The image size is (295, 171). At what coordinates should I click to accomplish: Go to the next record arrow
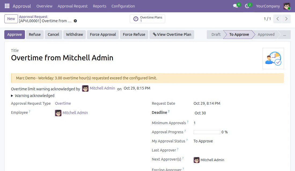[x=286, y=19]
